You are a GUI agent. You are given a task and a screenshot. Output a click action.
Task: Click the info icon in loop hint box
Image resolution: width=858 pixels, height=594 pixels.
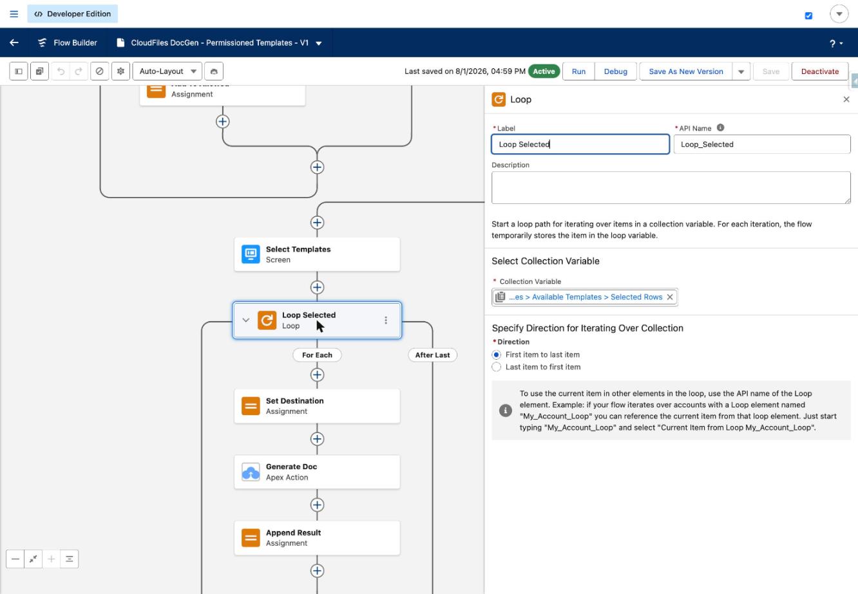tap(506, 411)
